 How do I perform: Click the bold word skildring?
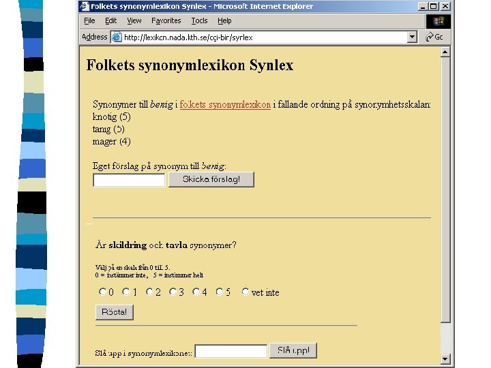(x=128, y=245)
